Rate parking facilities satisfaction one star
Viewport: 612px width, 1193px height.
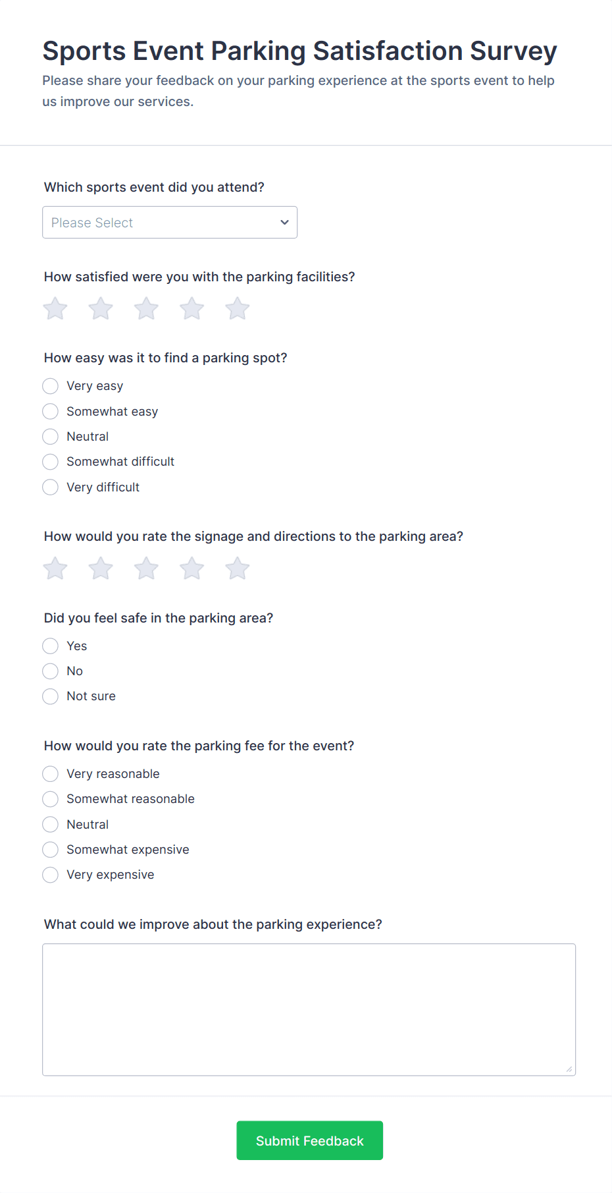pyautogui.click(x=55, y=308)
